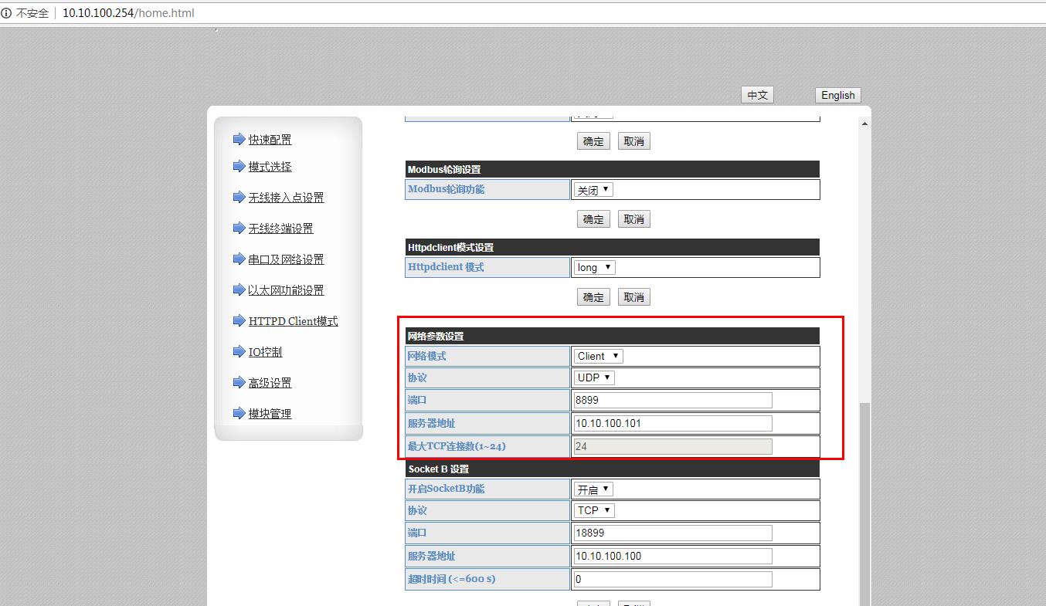Screen dimensions: 1046x606
Task: Confirm Modbus settings with 确定 button
Action: pos(593,219)
